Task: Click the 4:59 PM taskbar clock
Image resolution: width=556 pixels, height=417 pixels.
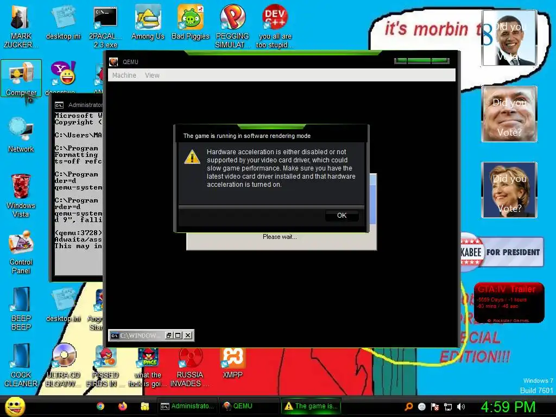Action: tap(508, 407)
